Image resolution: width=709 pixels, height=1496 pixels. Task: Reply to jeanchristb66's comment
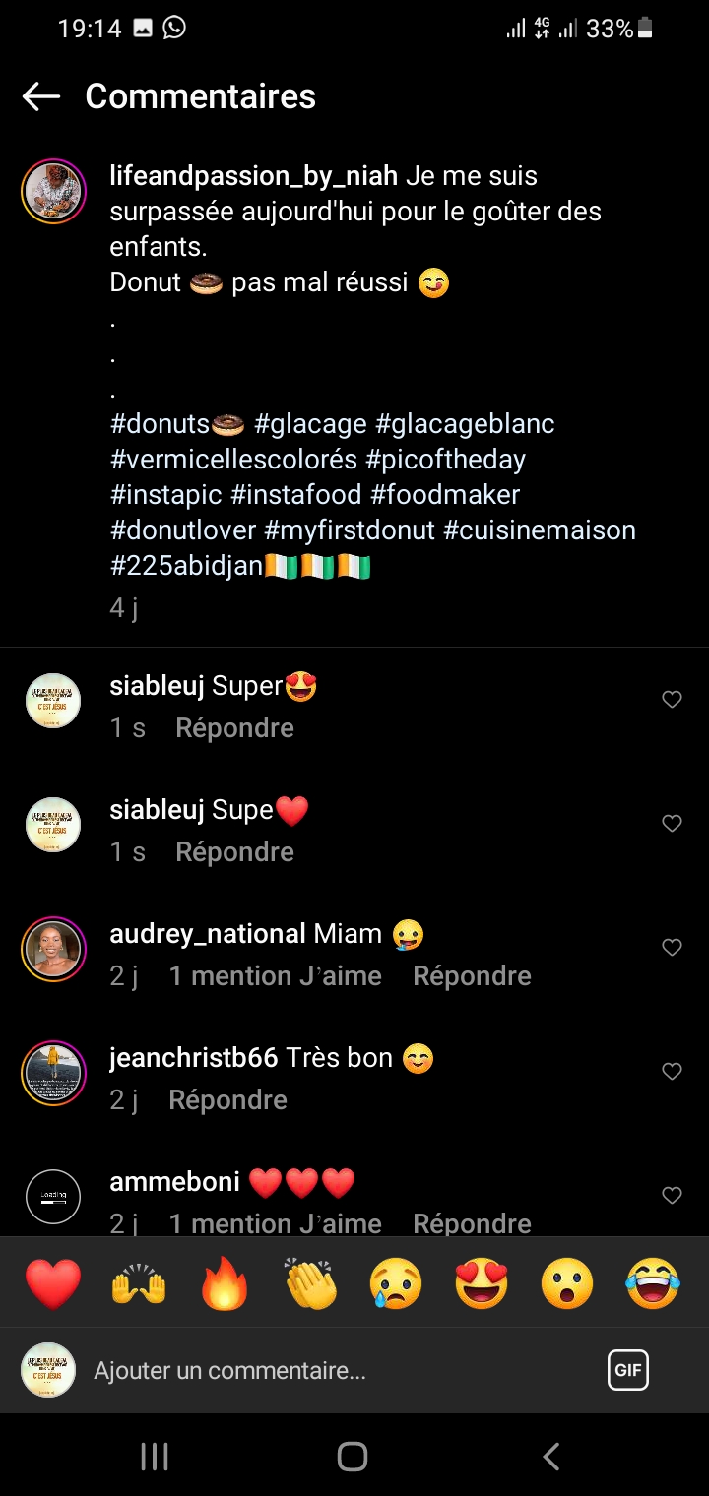click(227, 1100)
